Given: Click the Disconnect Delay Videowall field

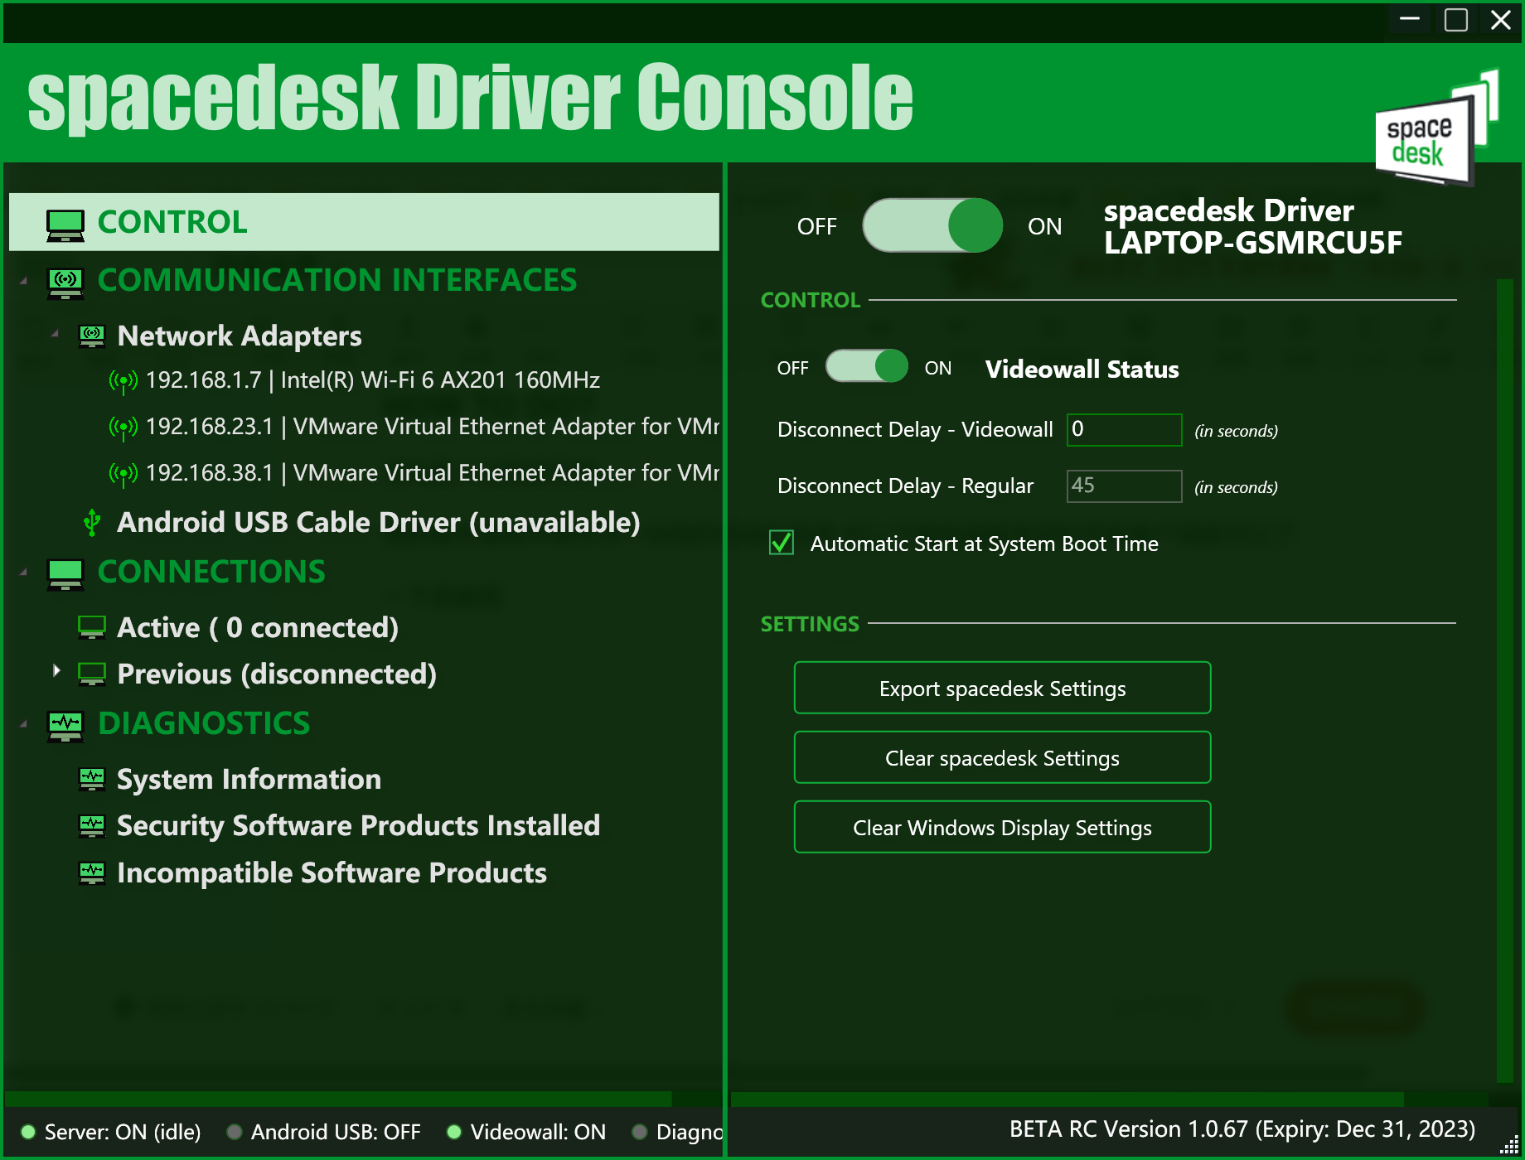Looking at the screenshot, I should click(x=1124, y=429).
